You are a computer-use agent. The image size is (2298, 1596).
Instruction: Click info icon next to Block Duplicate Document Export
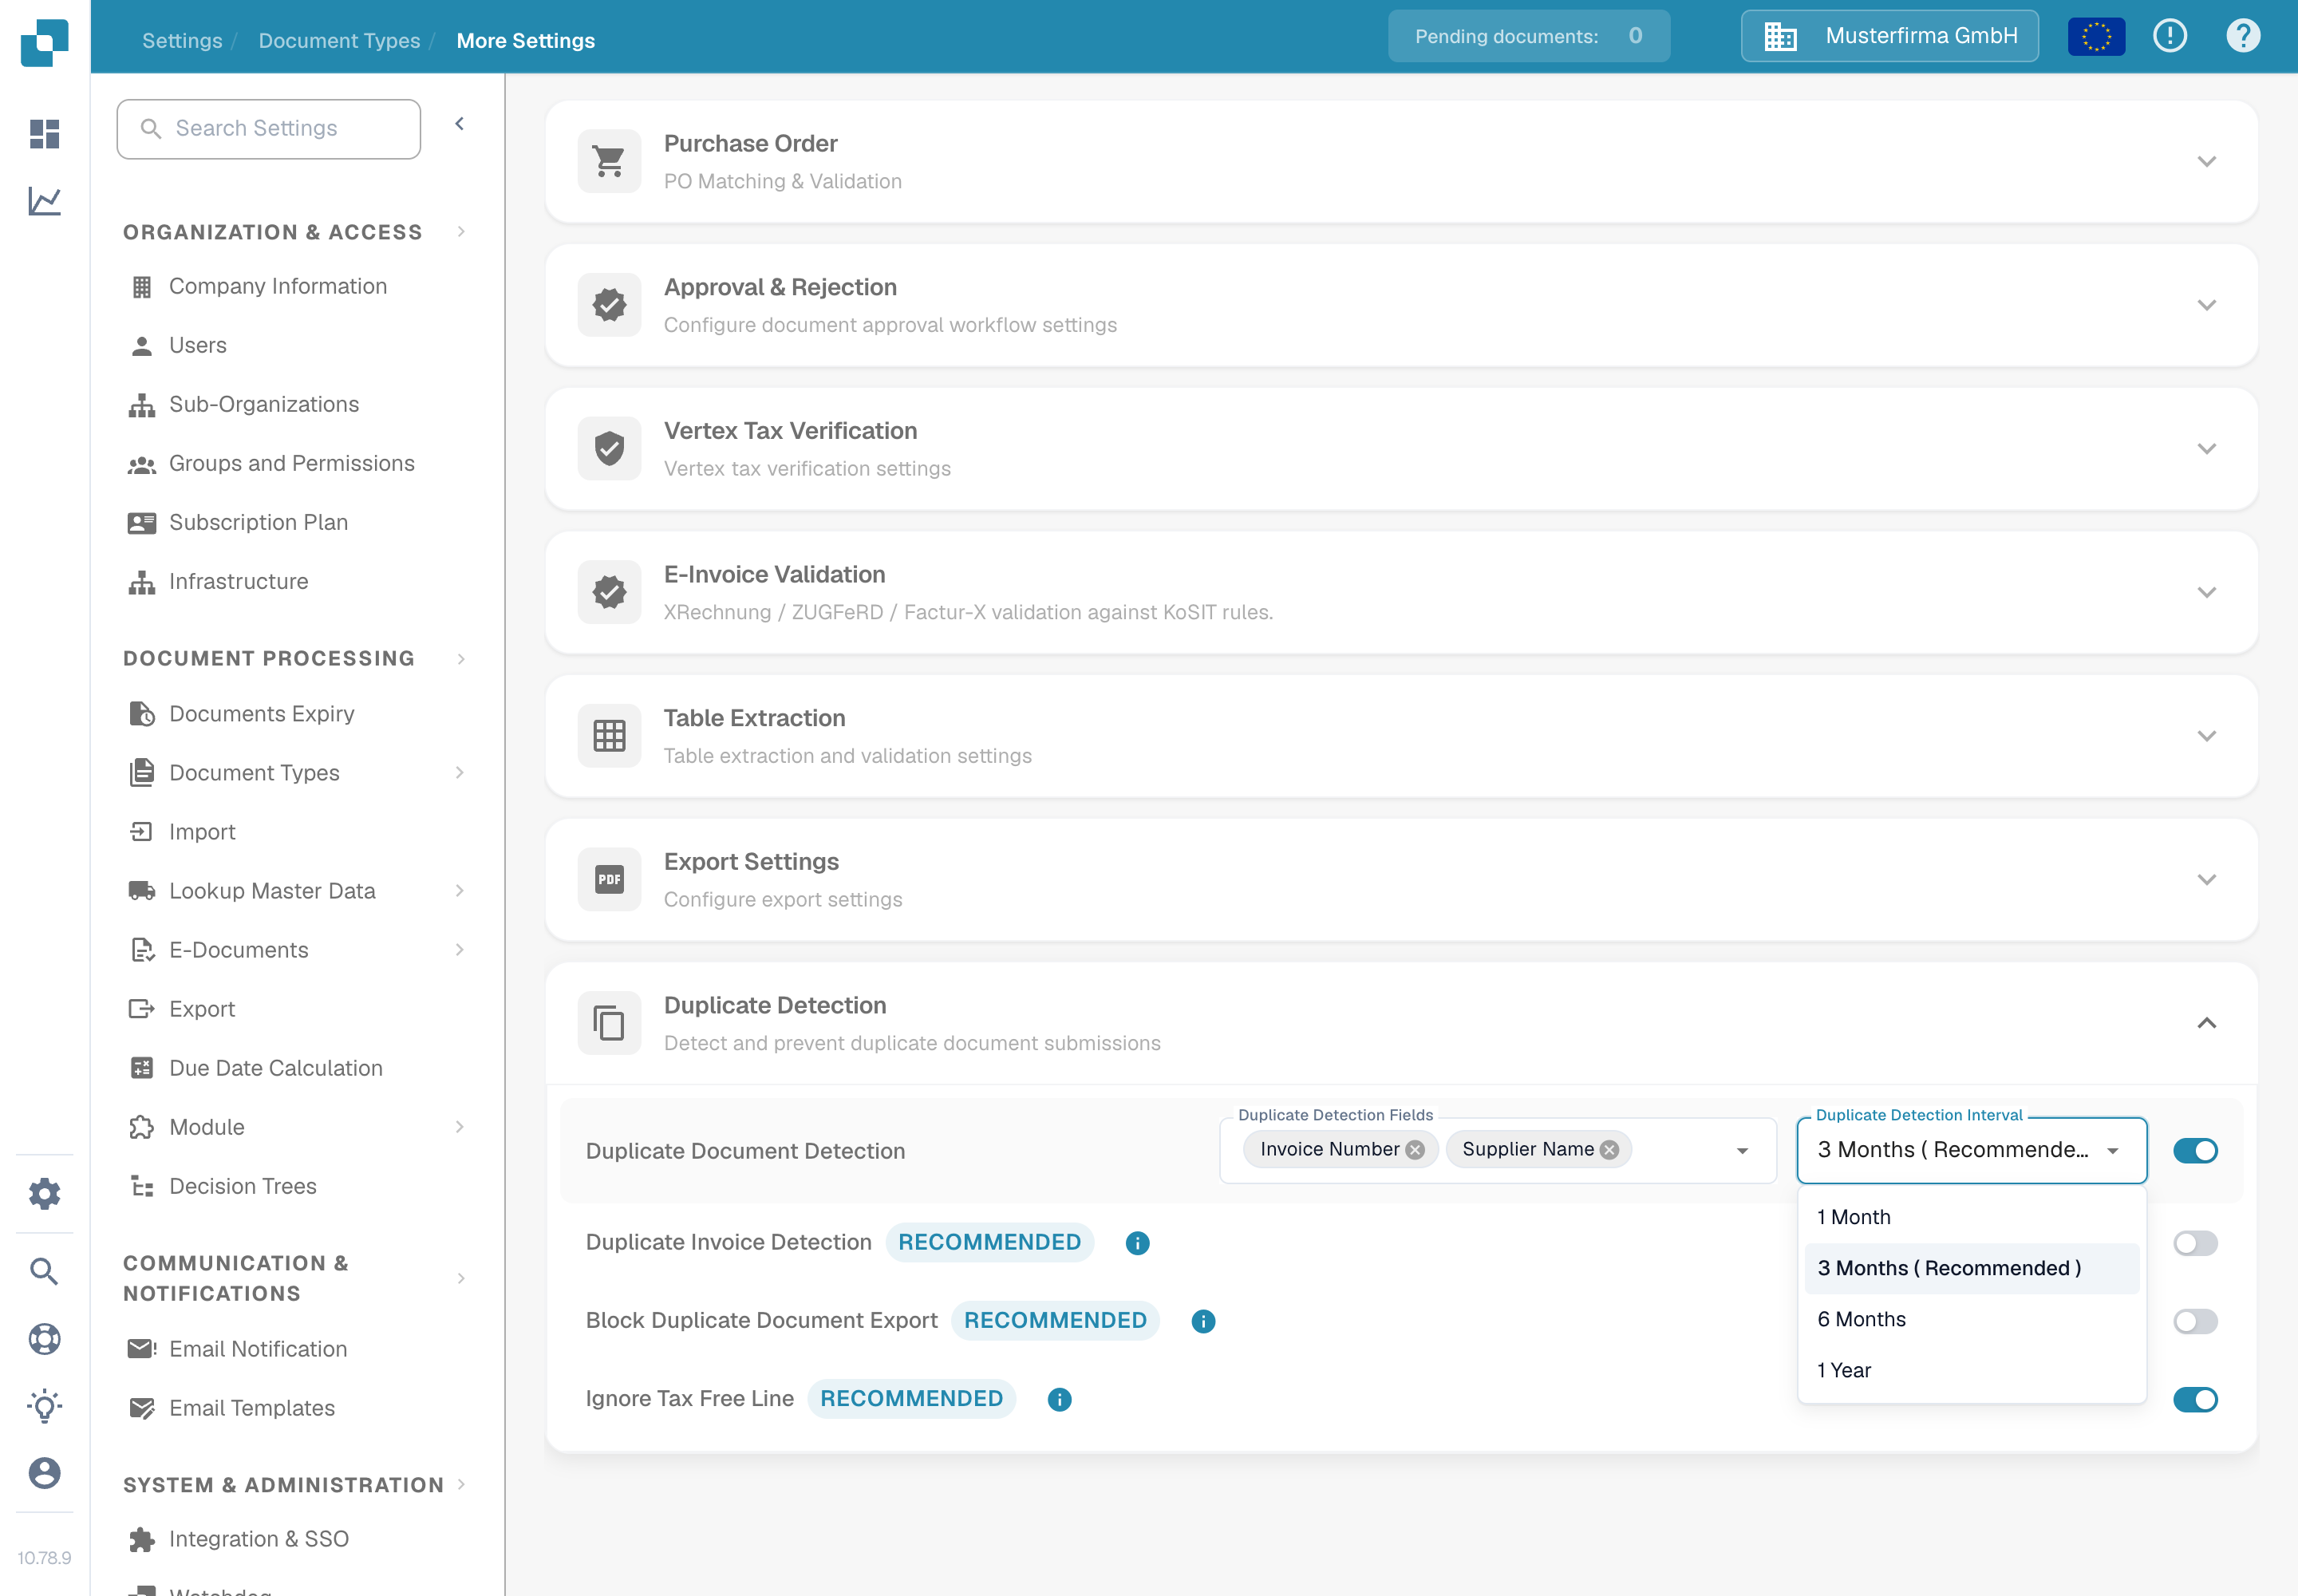click(x=1203, y=1321)
